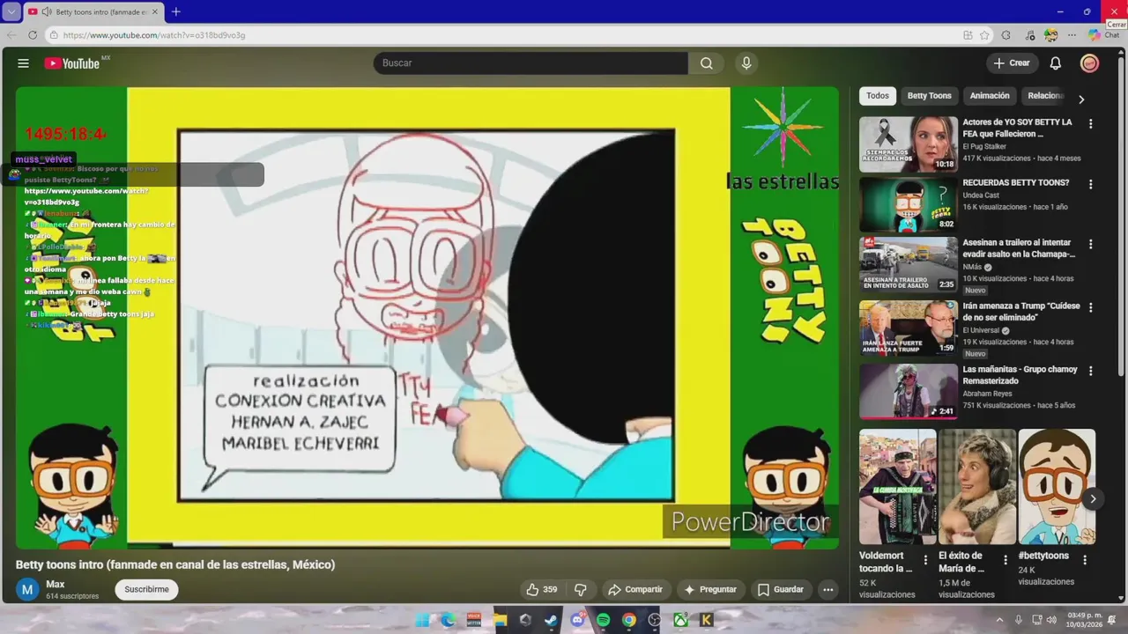Open the Windows Start menu
Viewport: 1128px width, 634px height.
pos(422,620)
